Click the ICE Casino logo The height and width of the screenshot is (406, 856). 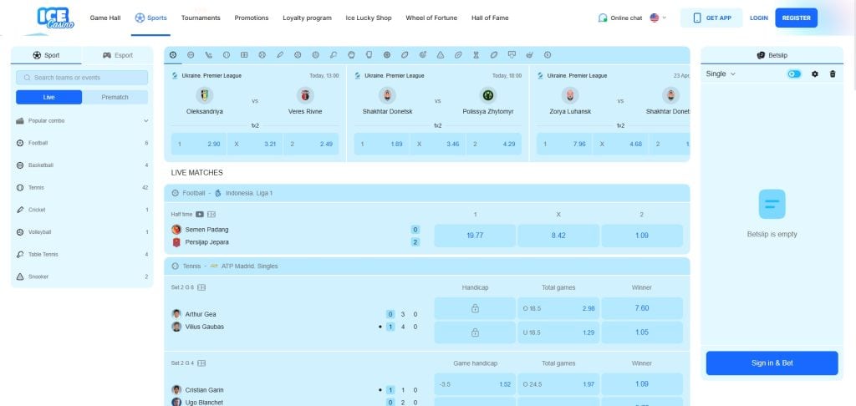tap(56, 18)
